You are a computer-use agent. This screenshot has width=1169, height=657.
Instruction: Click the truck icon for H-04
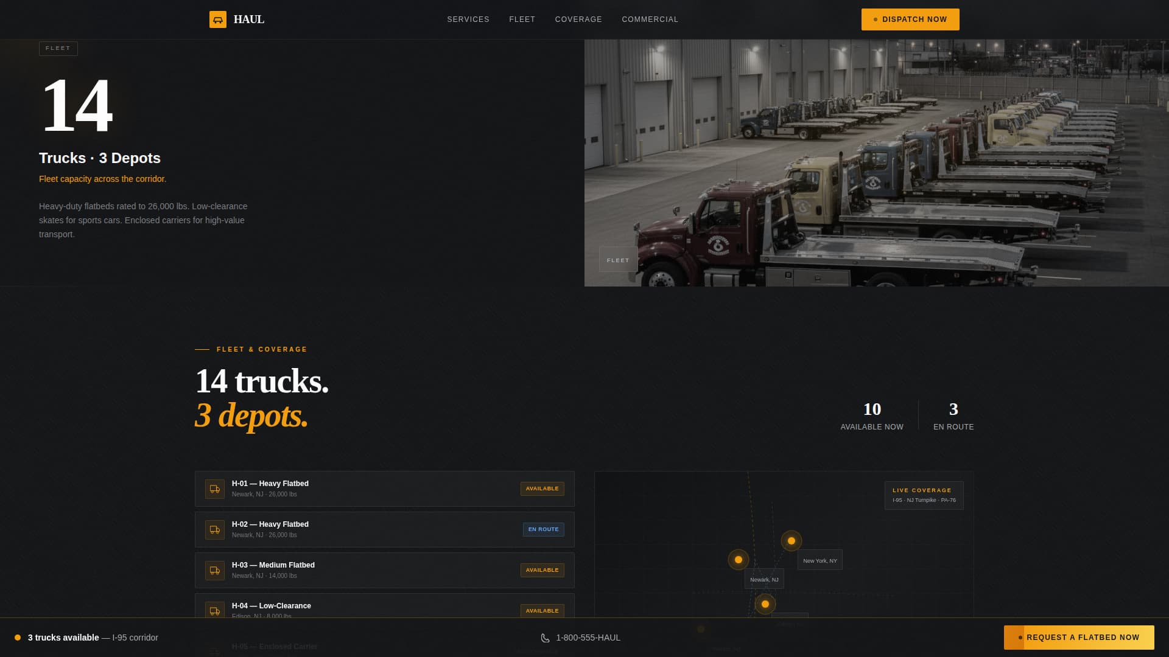(x=215, y=611)
